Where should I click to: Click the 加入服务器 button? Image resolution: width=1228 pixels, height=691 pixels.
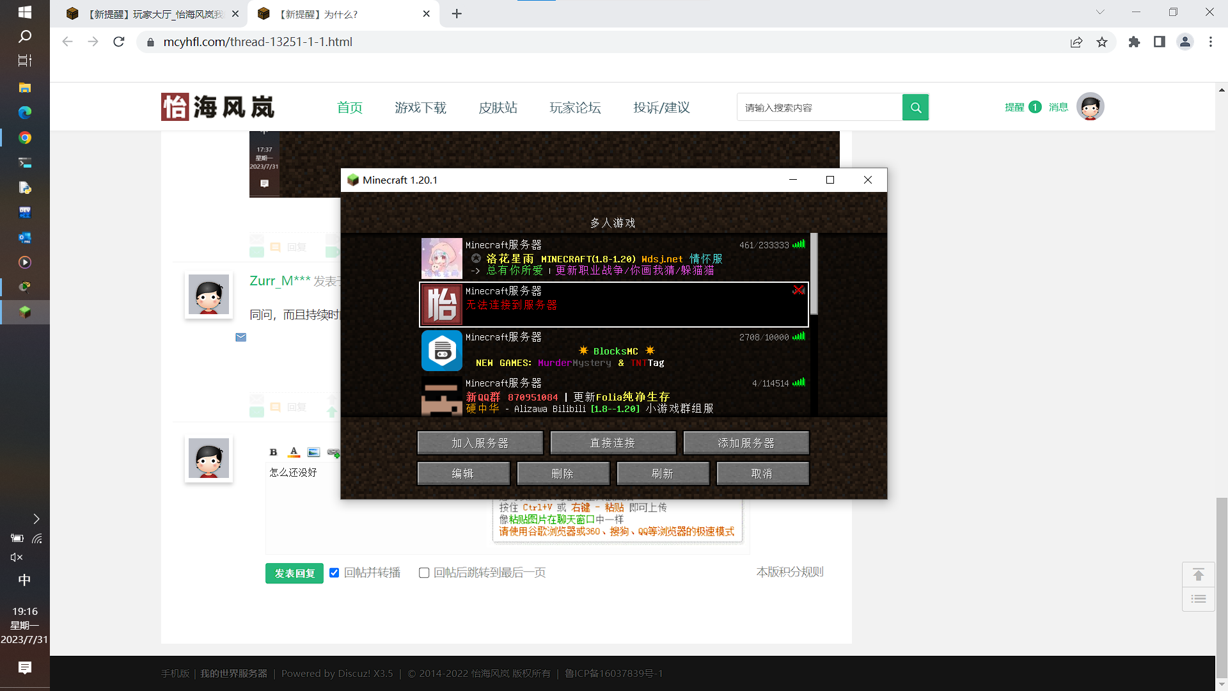pos(479,442)
